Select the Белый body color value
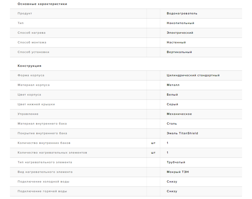The width and height of the screenshot is (252, 199). [172, 95]
